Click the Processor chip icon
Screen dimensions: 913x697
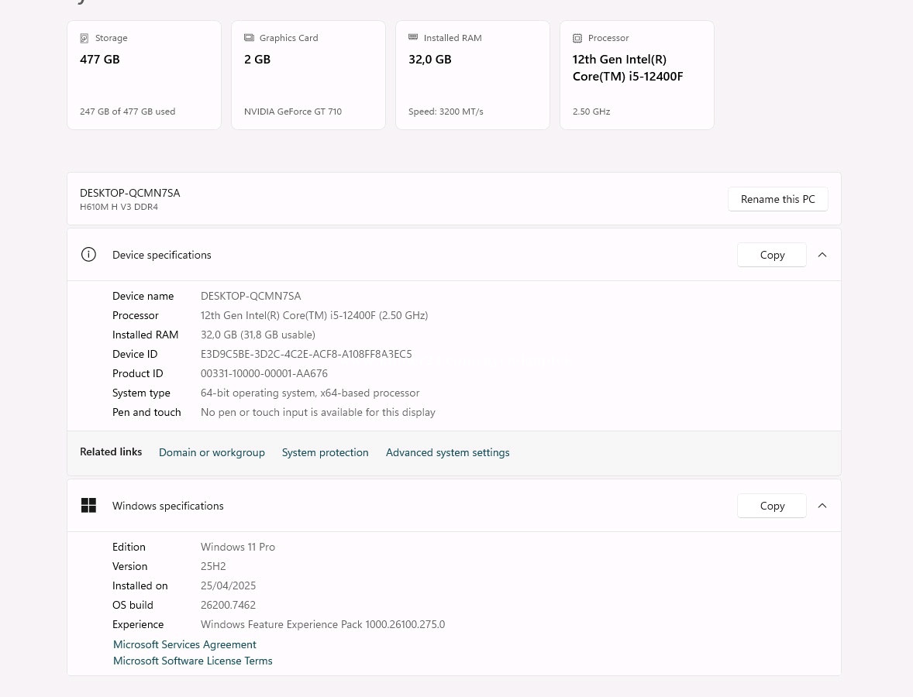click(577, 38)
